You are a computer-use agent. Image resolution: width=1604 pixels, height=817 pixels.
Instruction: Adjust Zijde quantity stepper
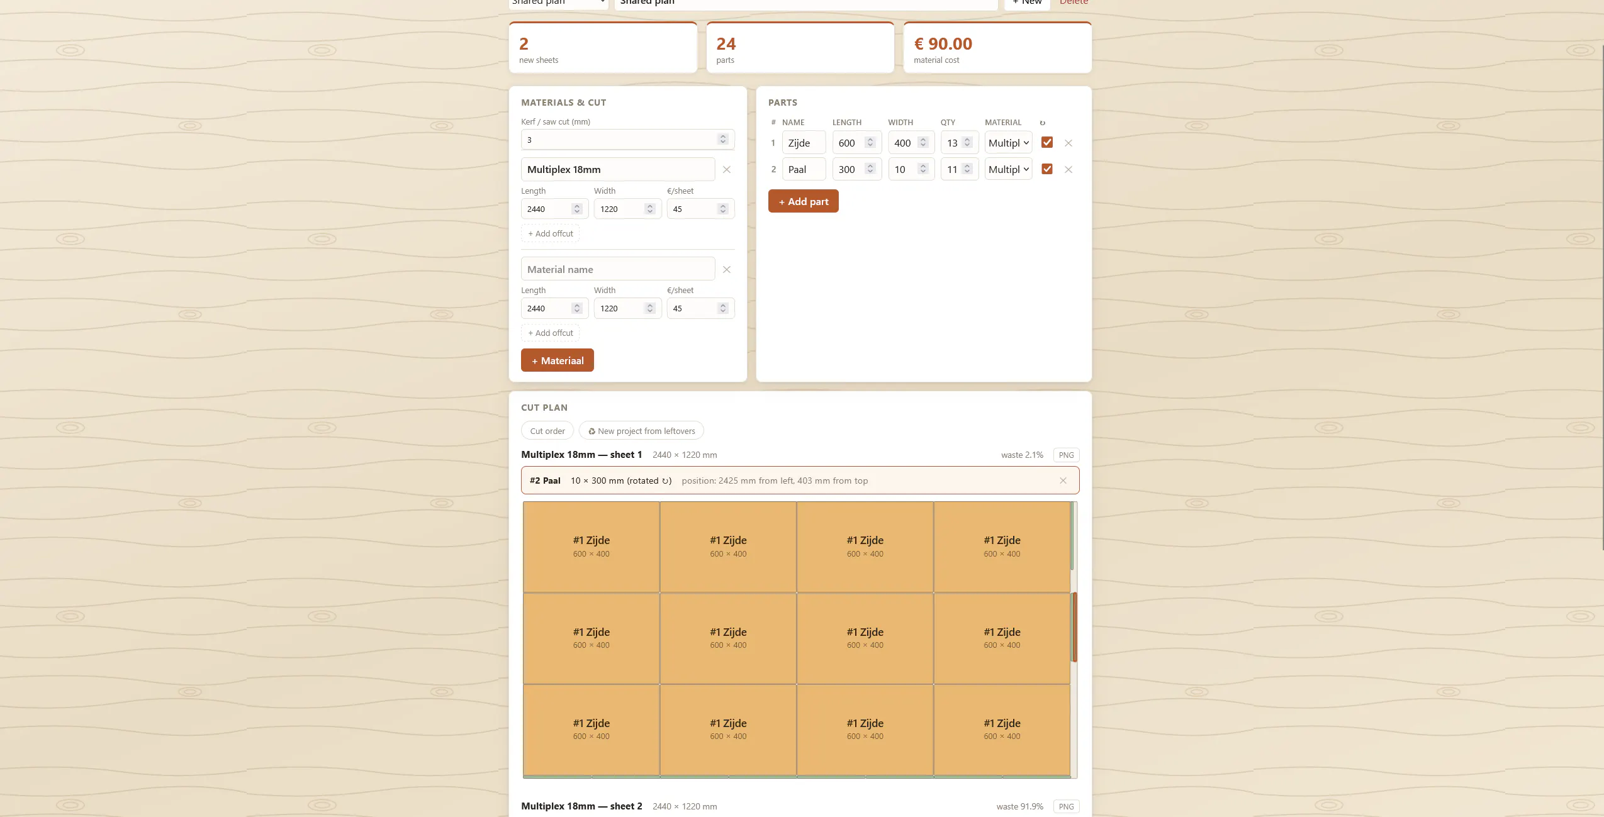click(967, 143)
